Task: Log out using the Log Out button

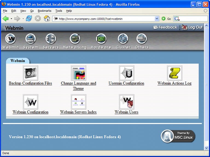Action: pyautogui.click(x=192, y=27)
